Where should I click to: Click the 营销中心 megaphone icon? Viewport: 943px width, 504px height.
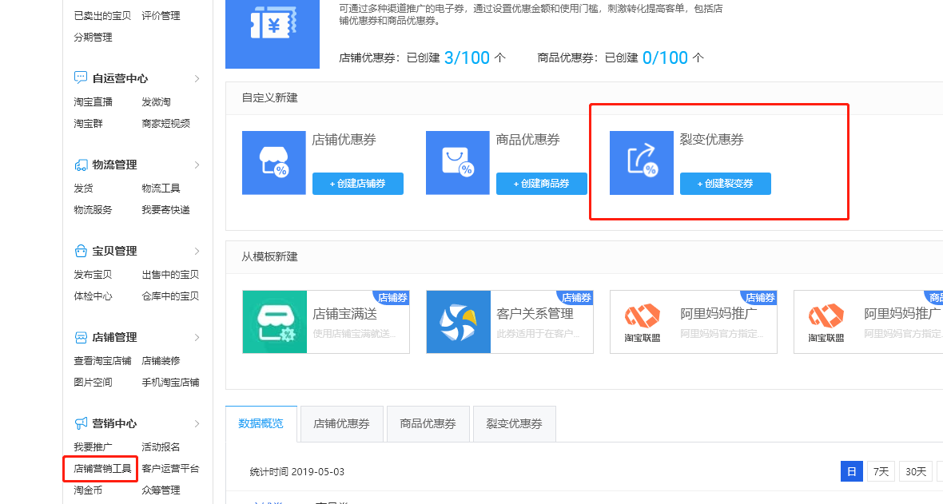(x=81, y=423)
